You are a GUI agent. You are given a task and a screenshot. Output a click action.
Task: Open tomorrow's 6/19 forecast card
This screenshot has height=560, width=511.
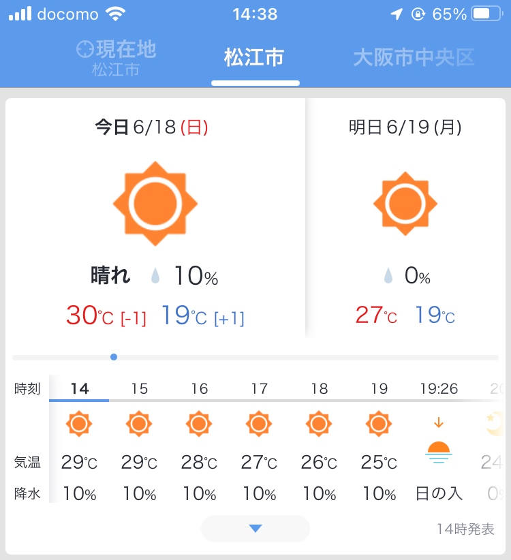tap(405, 218)
